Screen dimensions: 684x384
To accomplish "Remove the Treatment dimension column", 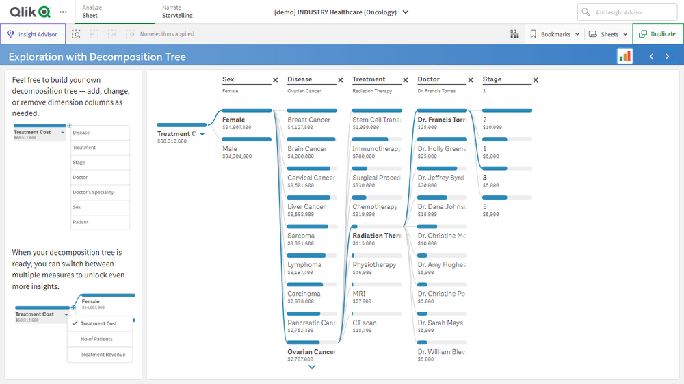I will pos(406,80).
